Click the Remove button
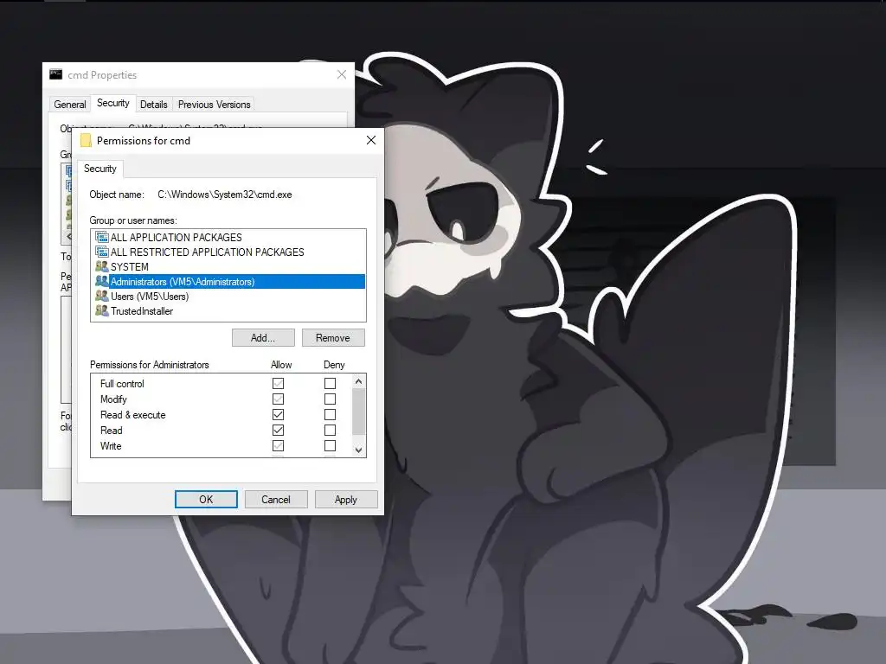Viewport: 886px width, 664px height. (x=333, y=338)
